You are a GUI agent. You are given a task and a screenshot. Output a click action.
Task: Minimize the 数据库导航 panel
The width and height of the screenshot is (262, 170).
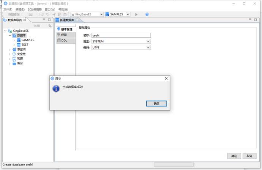pos(44,19)
